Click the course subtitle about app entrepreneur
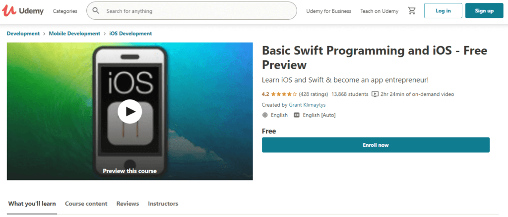This screenshot has height=217, width=508. (345, 81)
